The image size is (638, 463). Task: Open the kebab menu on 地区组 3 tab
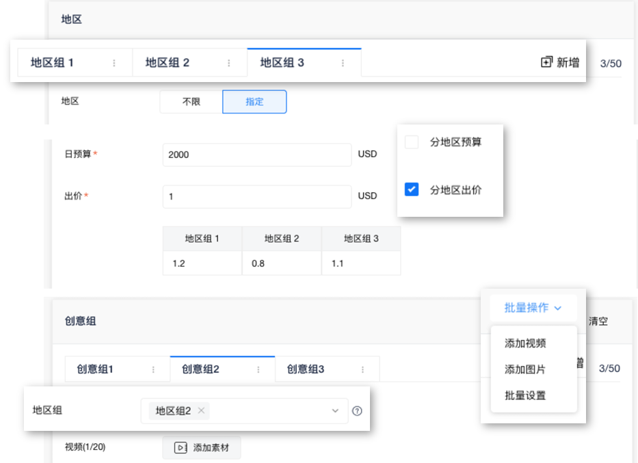pyautogui.click(x=342, y=62)
